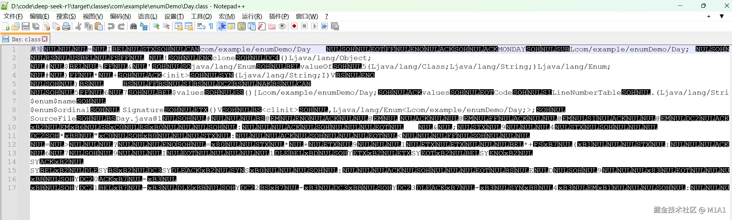Open the down-triangle document list dropdown
The image size is (732, 220).
722,16
